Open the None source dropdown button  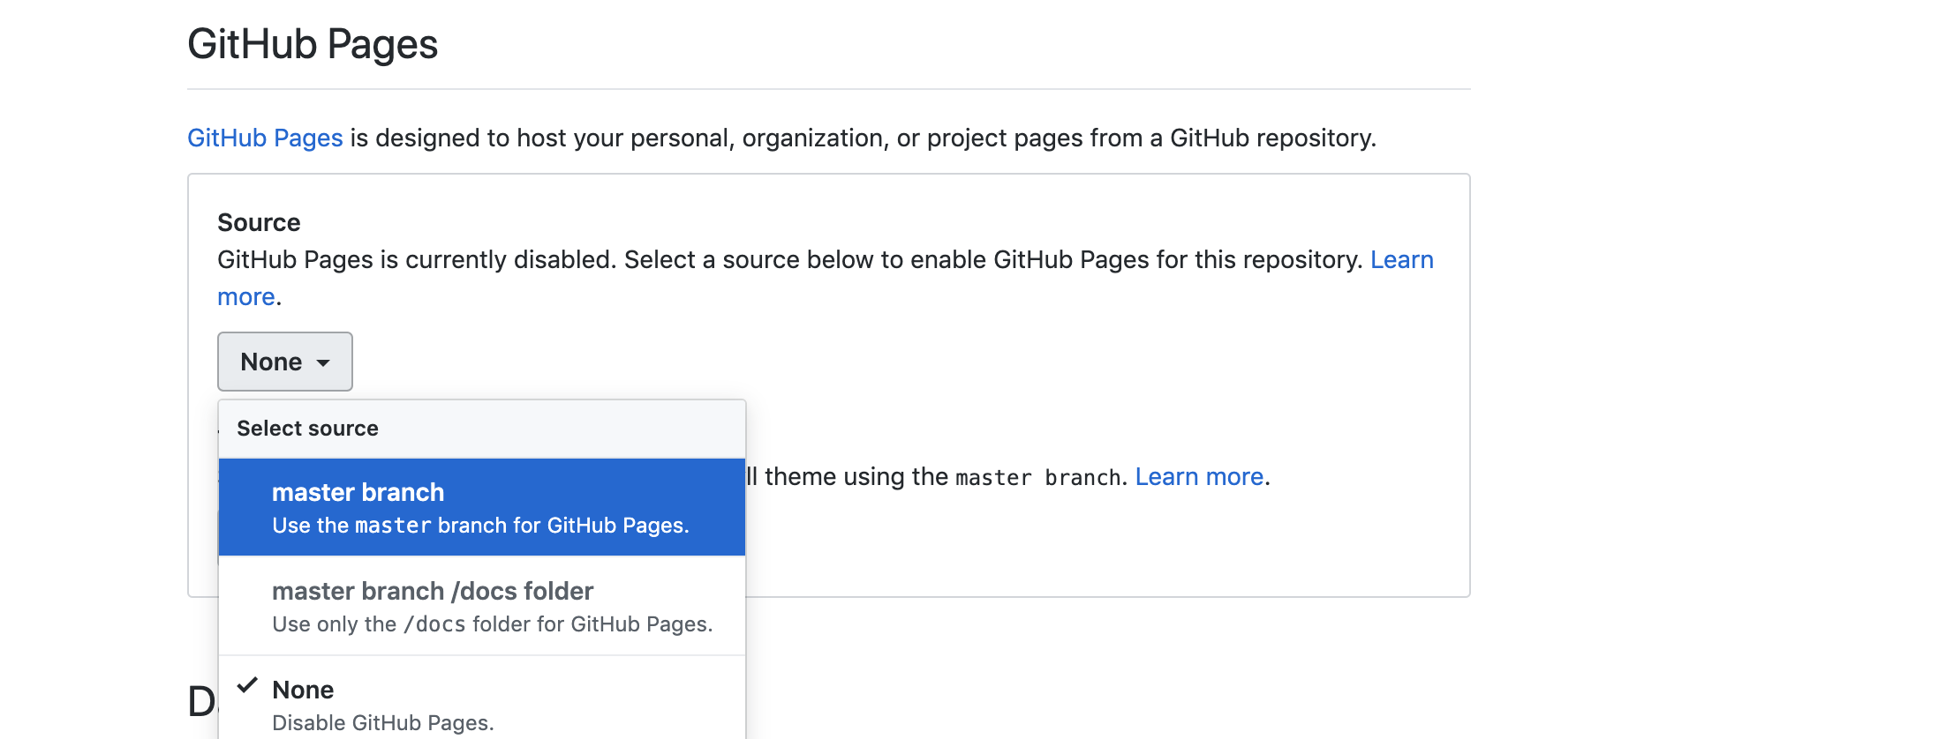click(284, 362)
